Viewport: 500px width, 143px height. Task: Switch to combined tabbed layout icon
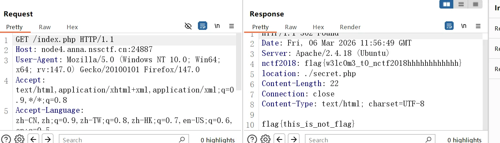(475, 4)
